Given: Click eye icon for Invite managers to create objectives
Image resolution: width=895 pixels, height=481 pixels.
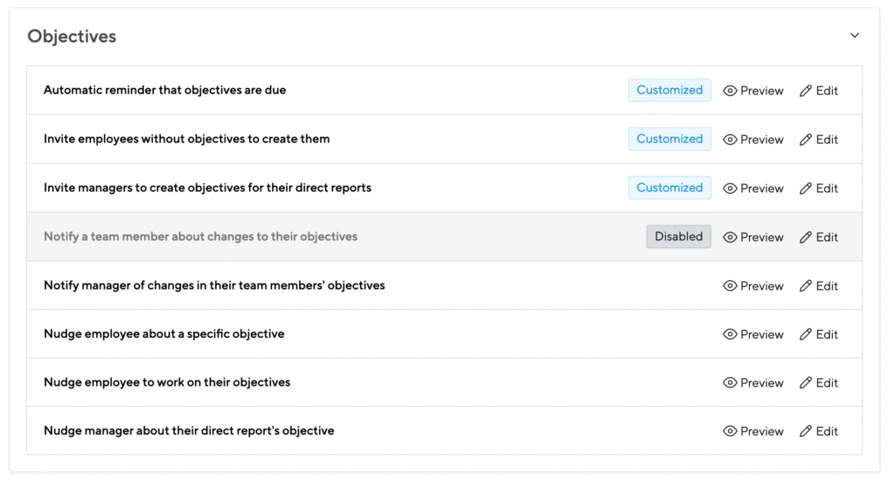Looking at the screenshot, I should pyautogui.click(x=730, y=188).
